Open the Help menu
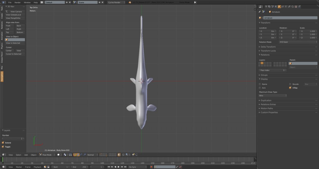The image size is (319, 169). pos(36,2)
